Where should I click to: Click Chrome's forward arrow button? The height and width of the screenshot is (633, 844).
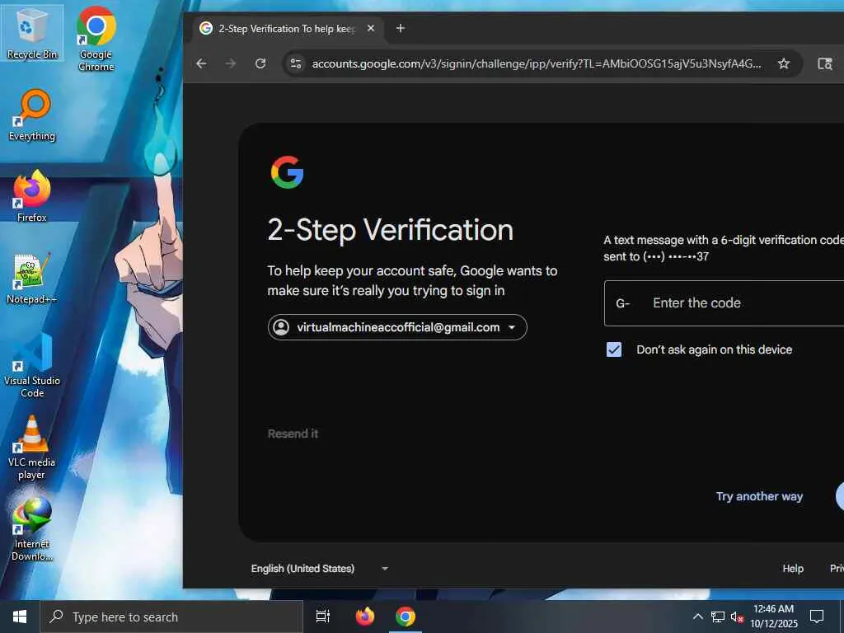click(x=231, y=63)
